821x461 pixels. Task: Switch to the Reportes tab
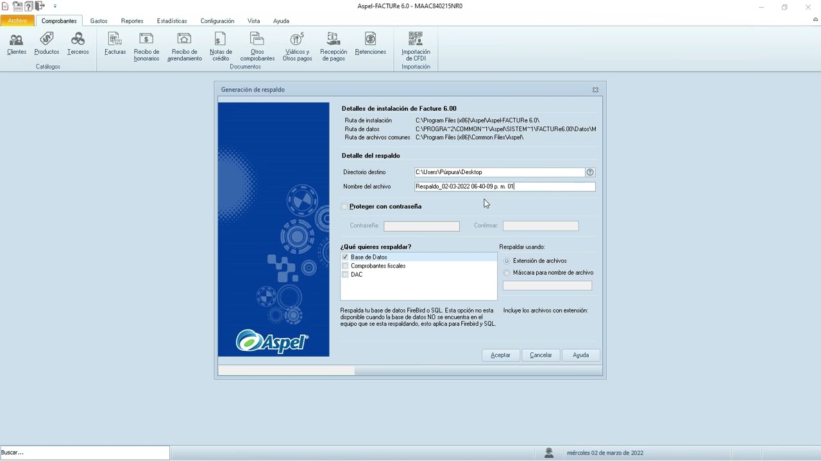coord(132,21)
